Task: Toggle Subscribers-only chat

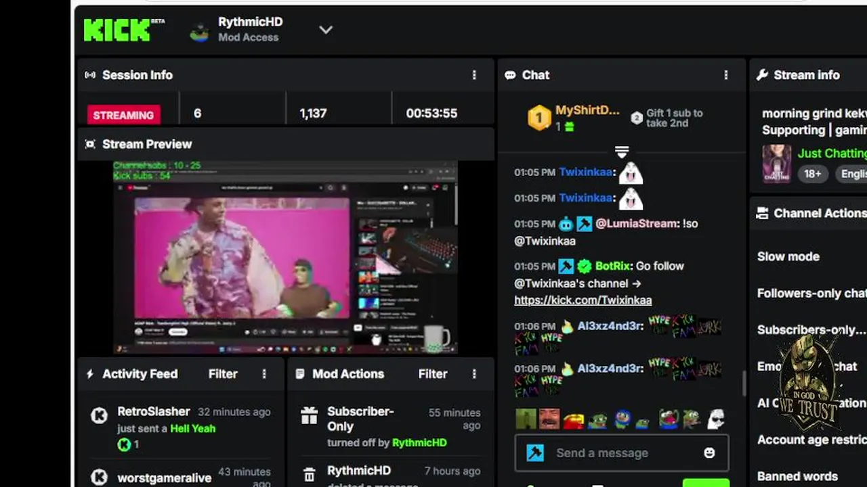Action: coord(812,329)
